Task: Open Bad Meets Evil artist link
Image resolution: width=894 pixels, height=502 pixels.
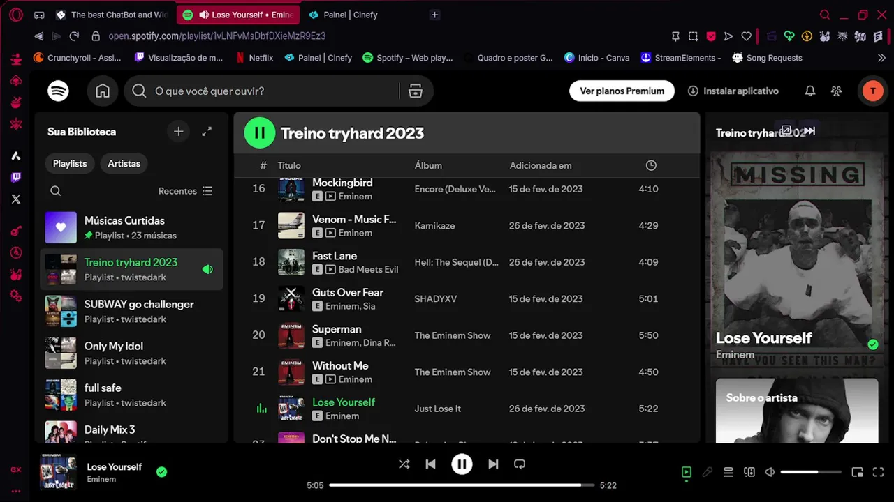Action: tap(368, 270)
